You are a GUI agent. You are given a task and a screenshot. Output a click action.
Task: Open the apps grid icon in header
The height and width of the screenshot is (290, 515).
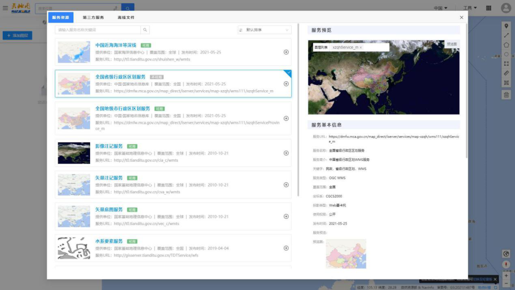coord(489,8)
